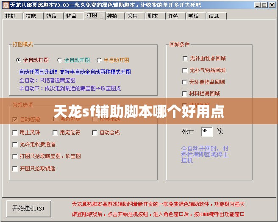
Task: Close the 天龙八部莫愁脚本 window
Action: pyautogui.click(x=272, y=5)
